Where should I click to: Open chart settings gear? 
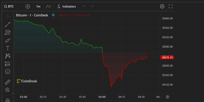(x=162, y=6)
